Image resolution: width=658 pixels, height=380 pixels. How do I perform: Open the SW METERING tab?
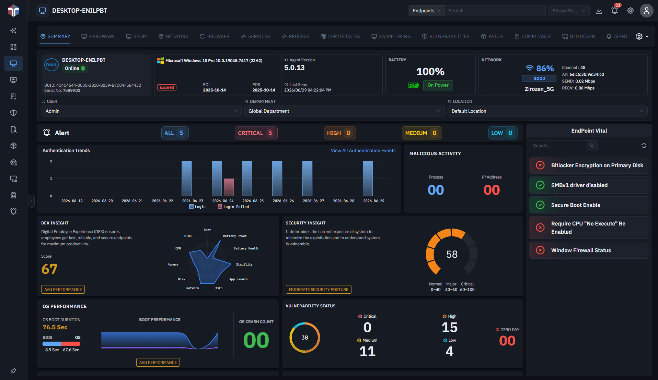point(391,36)
